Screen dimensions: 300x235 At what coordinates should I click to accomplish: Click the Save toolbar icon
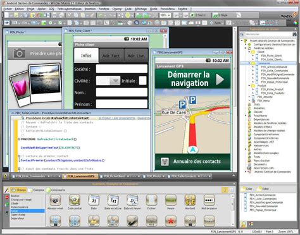click(26, 15)
